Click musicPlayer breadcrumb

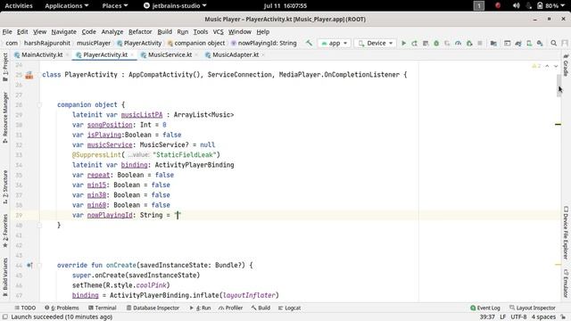[x=94, y=43]
